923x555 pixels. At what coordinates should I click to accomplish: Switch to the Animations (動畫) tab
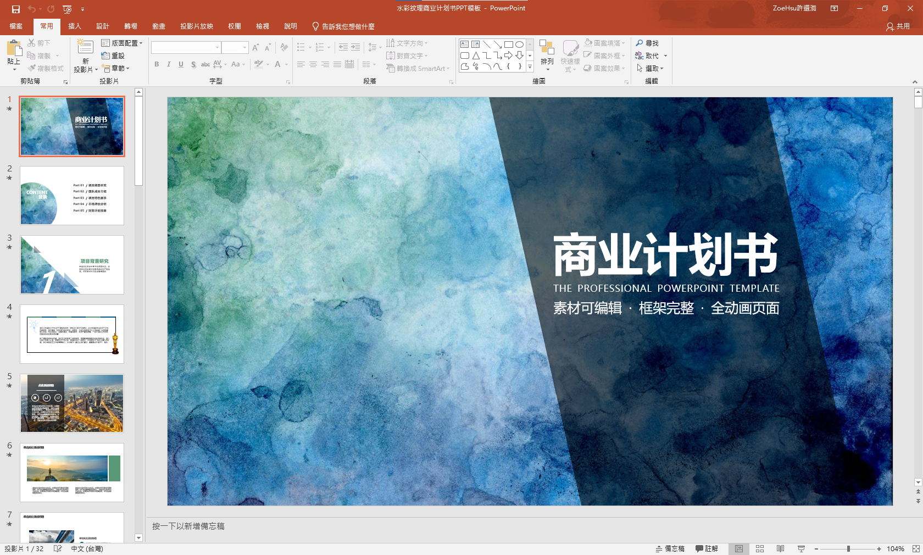(x=159, y=26)
